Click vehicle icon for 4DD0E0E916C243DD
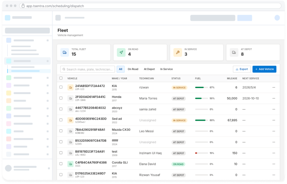This screenshot has height=184, width=287. click(70, 120)
